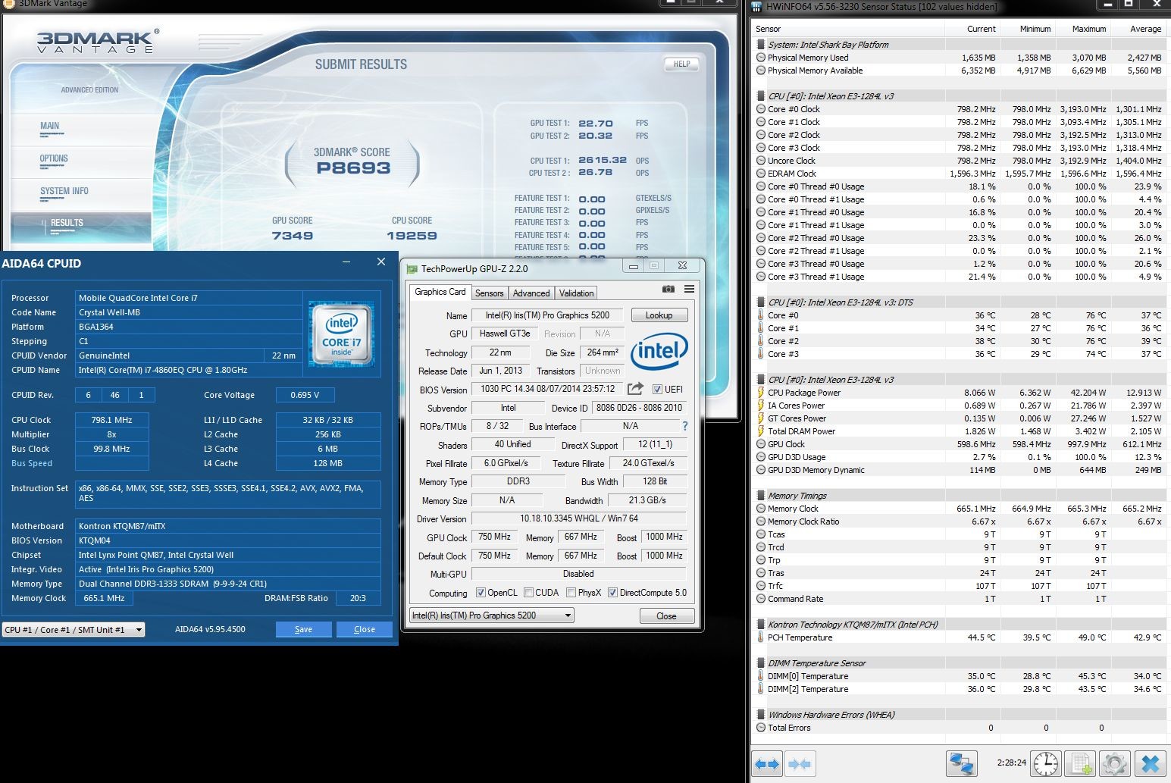The height and width of the screenshot is (783, 1171).
Task: Click the GPU-Z Name field
Action: [547, 315]
